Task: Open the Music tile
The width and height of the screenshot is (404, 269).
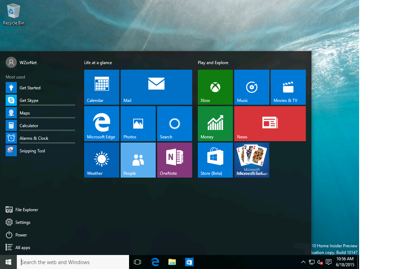Action: (252, 87)
